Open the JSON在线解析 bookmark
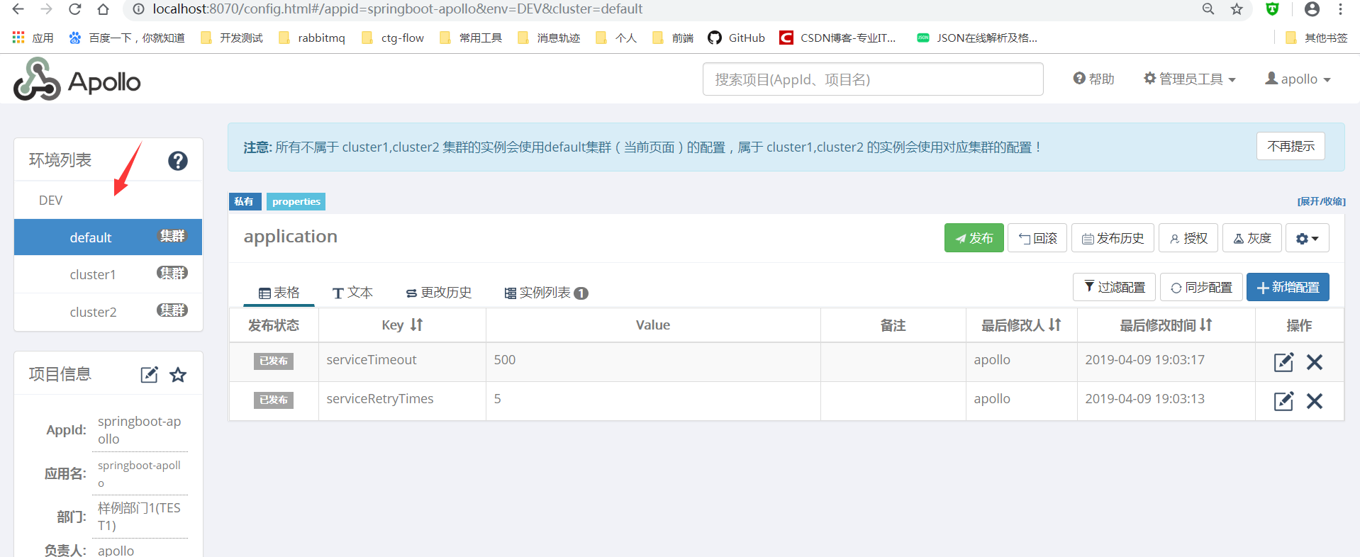Viewport: 1360px width, 557px height. [x=976, y=38]
